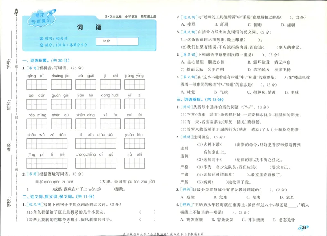327x236 pixels.
Task: Select option A. 瘦弱
Action: coord(188,24)
